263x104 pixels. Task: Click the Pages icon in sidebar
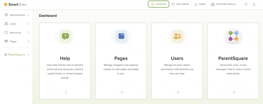[6, 41]
